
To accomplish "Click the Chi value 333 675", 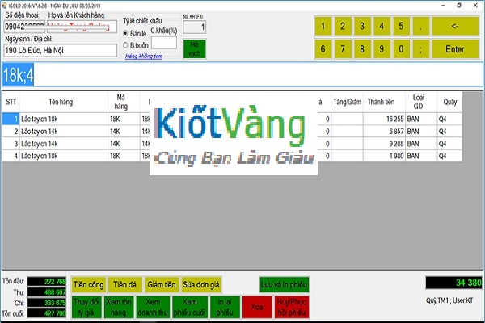I will click(47, 303).
